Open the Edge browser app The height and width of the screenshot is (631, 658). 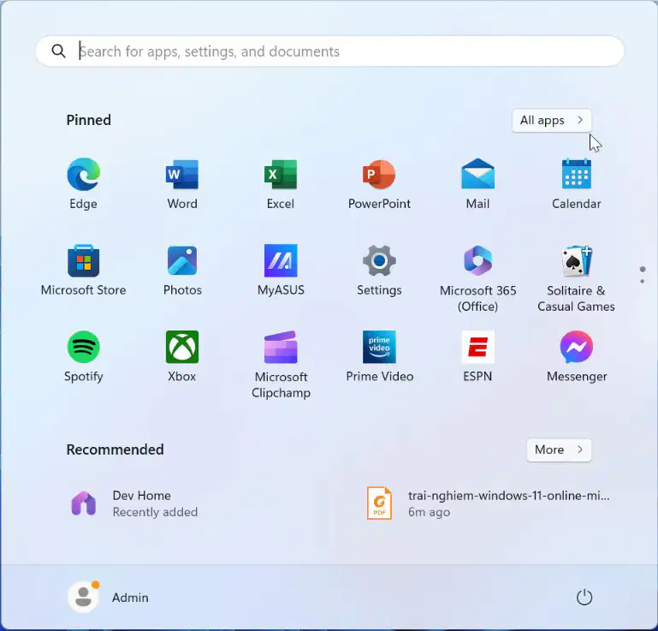click(84, 184)
